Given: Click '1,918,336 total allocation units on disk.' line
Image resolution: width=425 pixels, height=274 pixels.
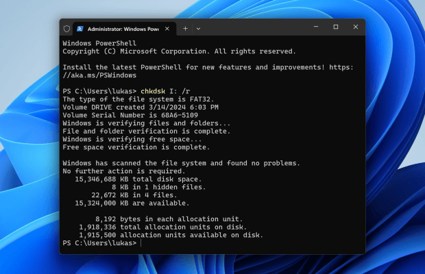Looking at the screenshot, I should tap(163, 227).
